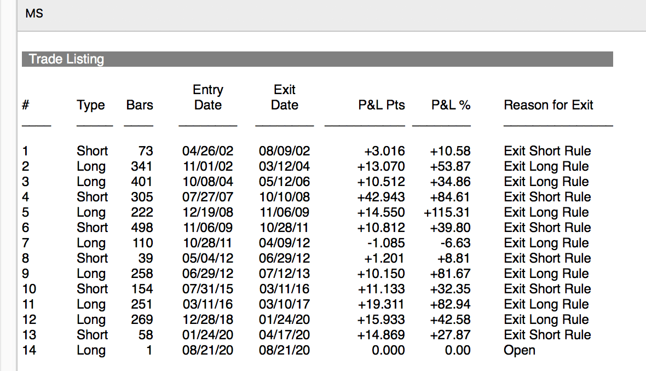Click the P&L Pts column header
This screenshot has height=371, width=646.
382,105
